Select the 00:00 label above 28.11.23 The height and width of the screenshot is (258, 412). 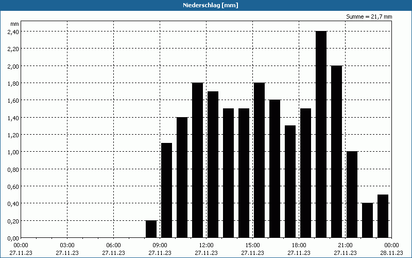click(391, 246)
